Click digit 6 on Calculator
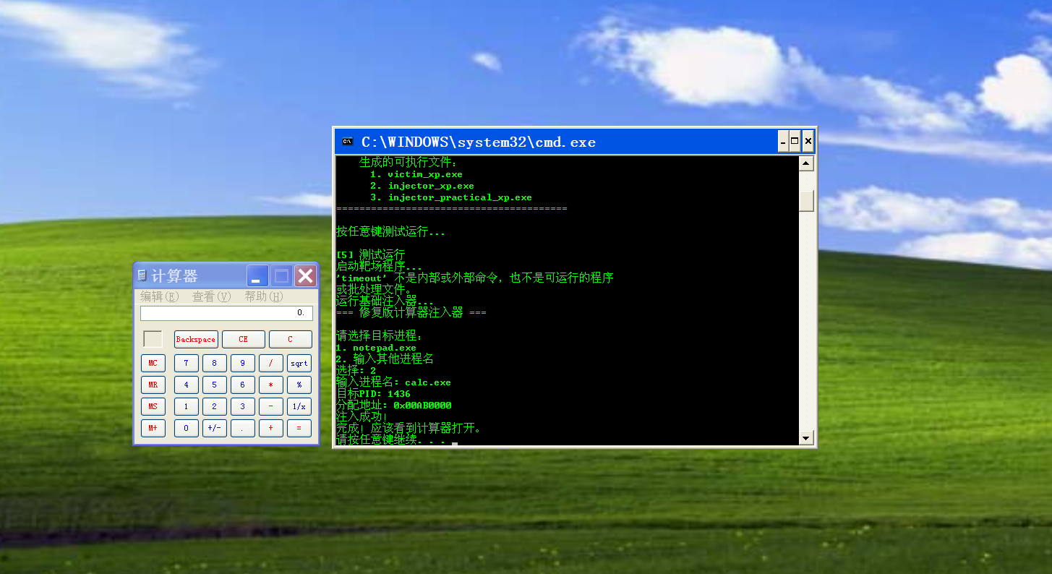Image resolution: width=1052 pixels, height=574 pixels. (242, 385)
